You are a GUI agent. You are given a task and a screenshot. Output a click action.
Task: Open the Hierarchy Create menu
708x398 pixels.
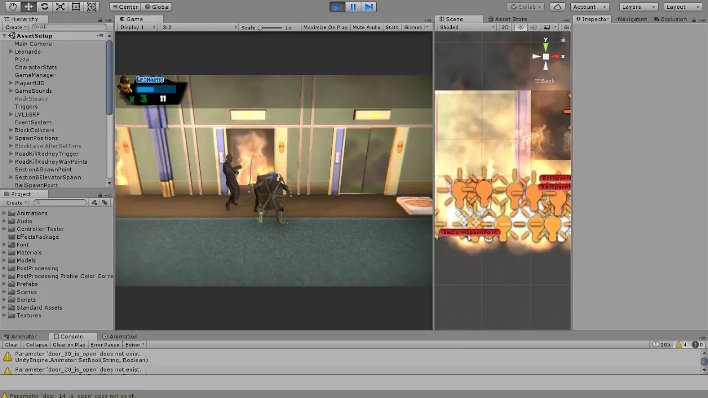tap(15, 27)
